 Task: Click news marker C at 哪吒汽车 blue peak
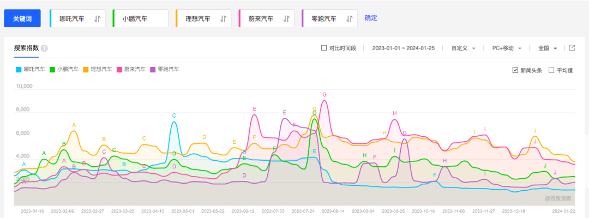[x=174, y=116]
